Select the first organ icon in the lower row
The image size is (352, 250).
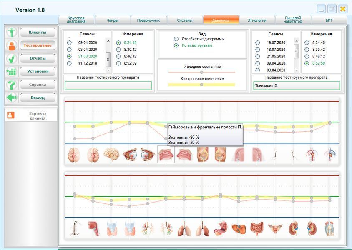(x=75, y=229)
